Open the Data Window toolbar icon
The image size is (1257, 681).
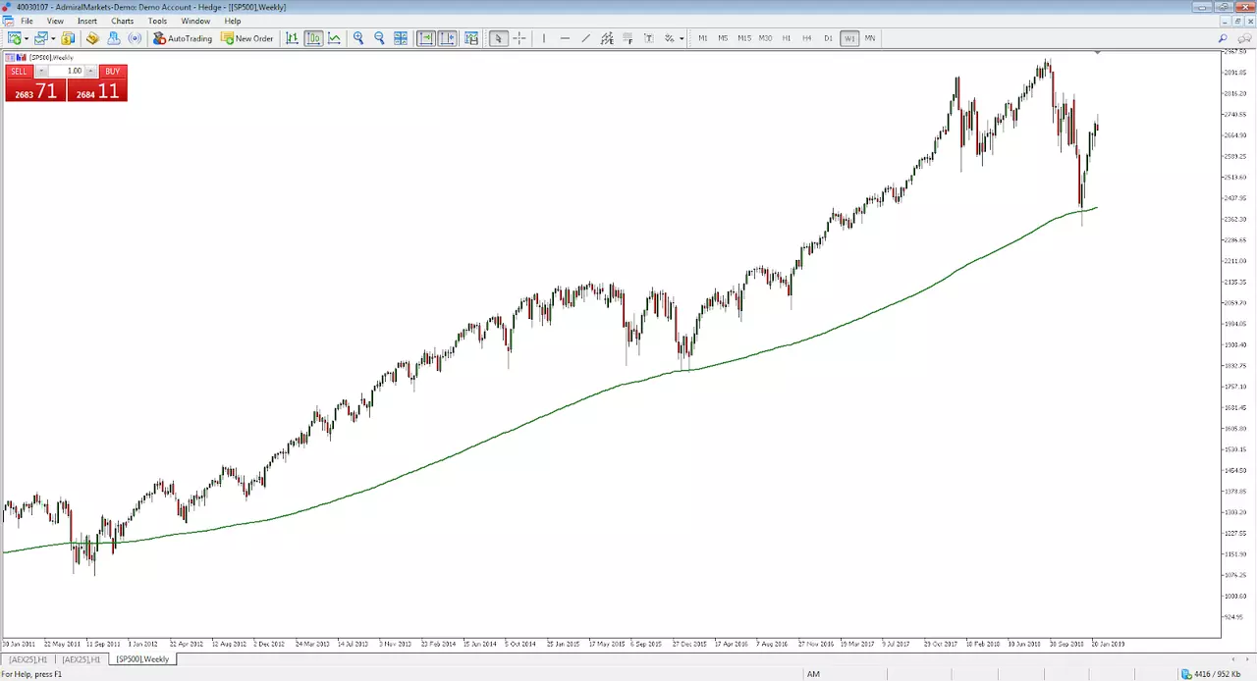pyautogui.click(x=92, y=38)
